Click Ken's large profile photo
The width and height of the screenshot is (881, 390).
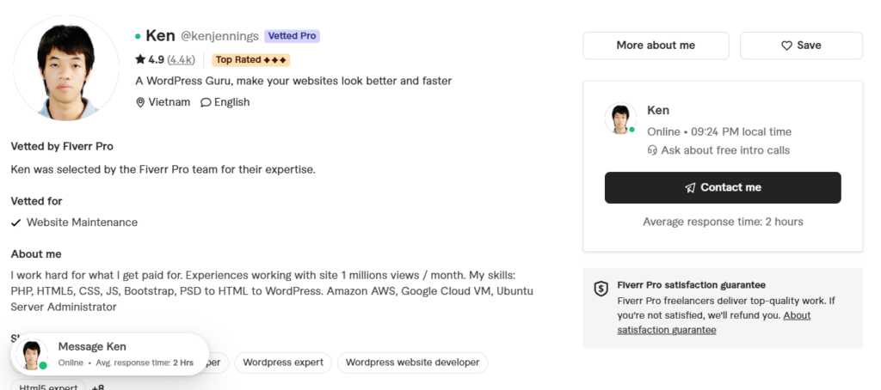[x=66, y=68]
